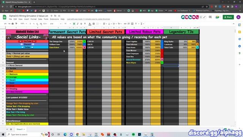Screen dimensions: 243x137
Task: Open the Help menu
Action: point(62,19)
